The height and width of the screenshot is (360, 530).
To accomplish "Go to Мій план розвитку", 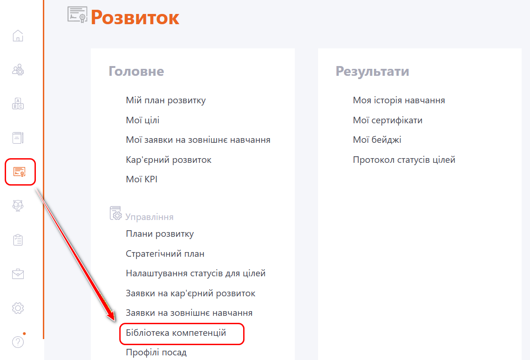I will (x=165, y=100).
